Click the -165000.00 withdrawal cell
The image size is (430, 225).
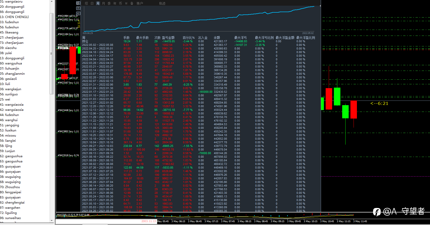tap(205, 92)
